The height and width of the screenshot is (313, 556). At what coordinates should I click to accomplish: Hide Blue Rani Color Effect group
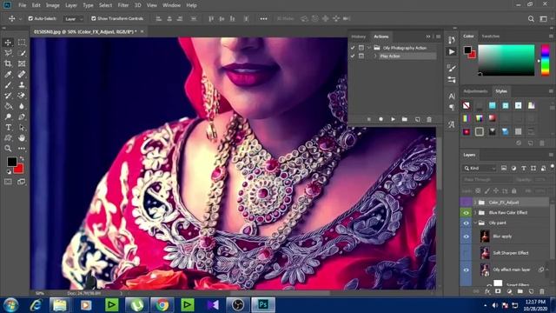[466, 212]
